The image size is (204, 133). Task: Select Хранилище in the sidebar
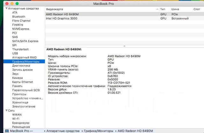[20, 102]
